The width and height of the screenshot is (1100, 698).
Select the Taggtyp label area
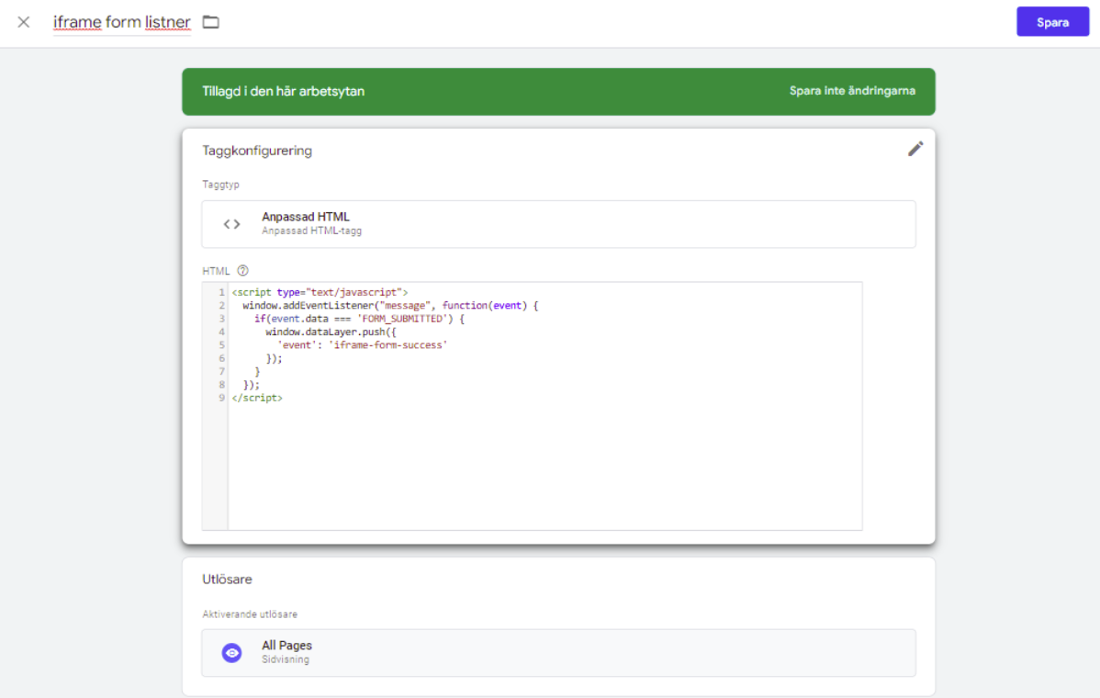[220, 184]
